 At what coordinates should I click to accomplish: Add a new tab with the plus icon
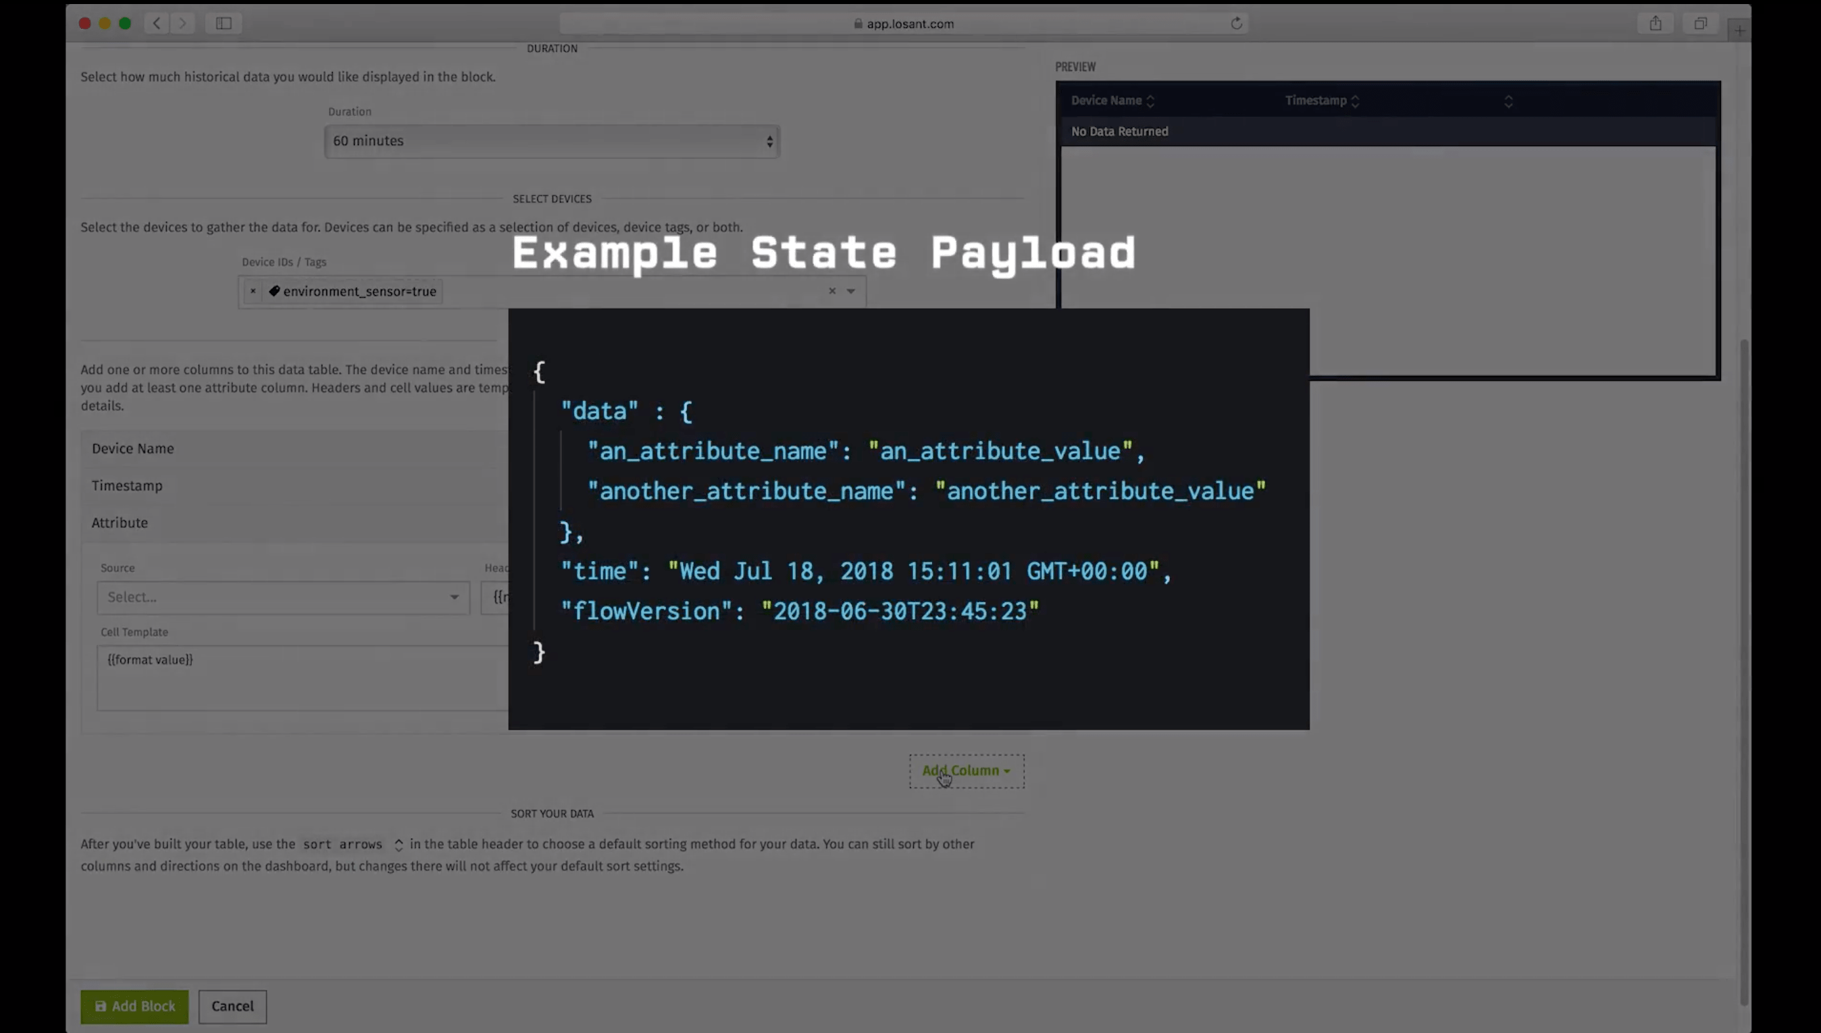pyautogui.click(x=1739, y=30)
